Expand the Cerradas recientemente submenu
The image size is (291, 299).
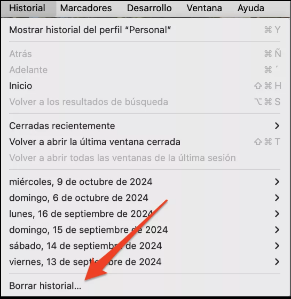[145, 126]
